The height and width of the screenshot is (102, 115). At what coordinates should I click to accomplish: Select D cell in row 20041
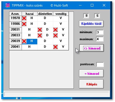coord(45,47)
